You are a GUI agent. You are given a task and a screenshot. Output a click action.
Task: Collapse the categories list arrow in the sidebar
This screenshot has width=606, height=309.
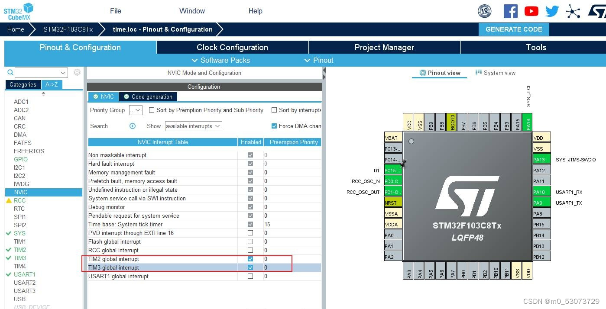43,93
